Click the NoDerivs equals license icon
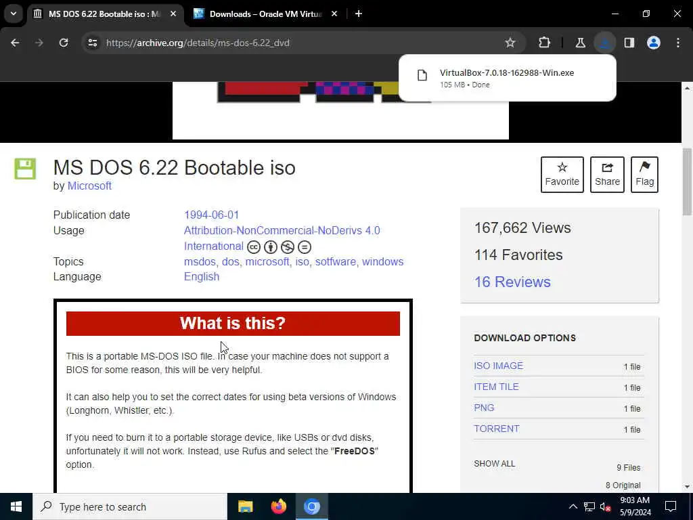The height and width of the screenshot is (520, 693). click(x=305, y=246)
